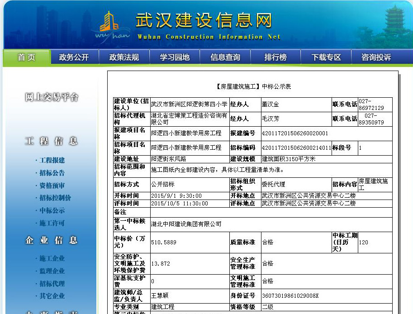Open the 信息查询 navigation item
Image resolution: width=413 pixels, height=314 pixels.
pyautogui.click(x=225, y=57)
